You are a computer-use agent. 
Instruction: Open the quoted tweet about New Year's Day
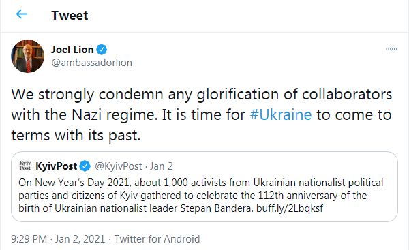[204, 187]
